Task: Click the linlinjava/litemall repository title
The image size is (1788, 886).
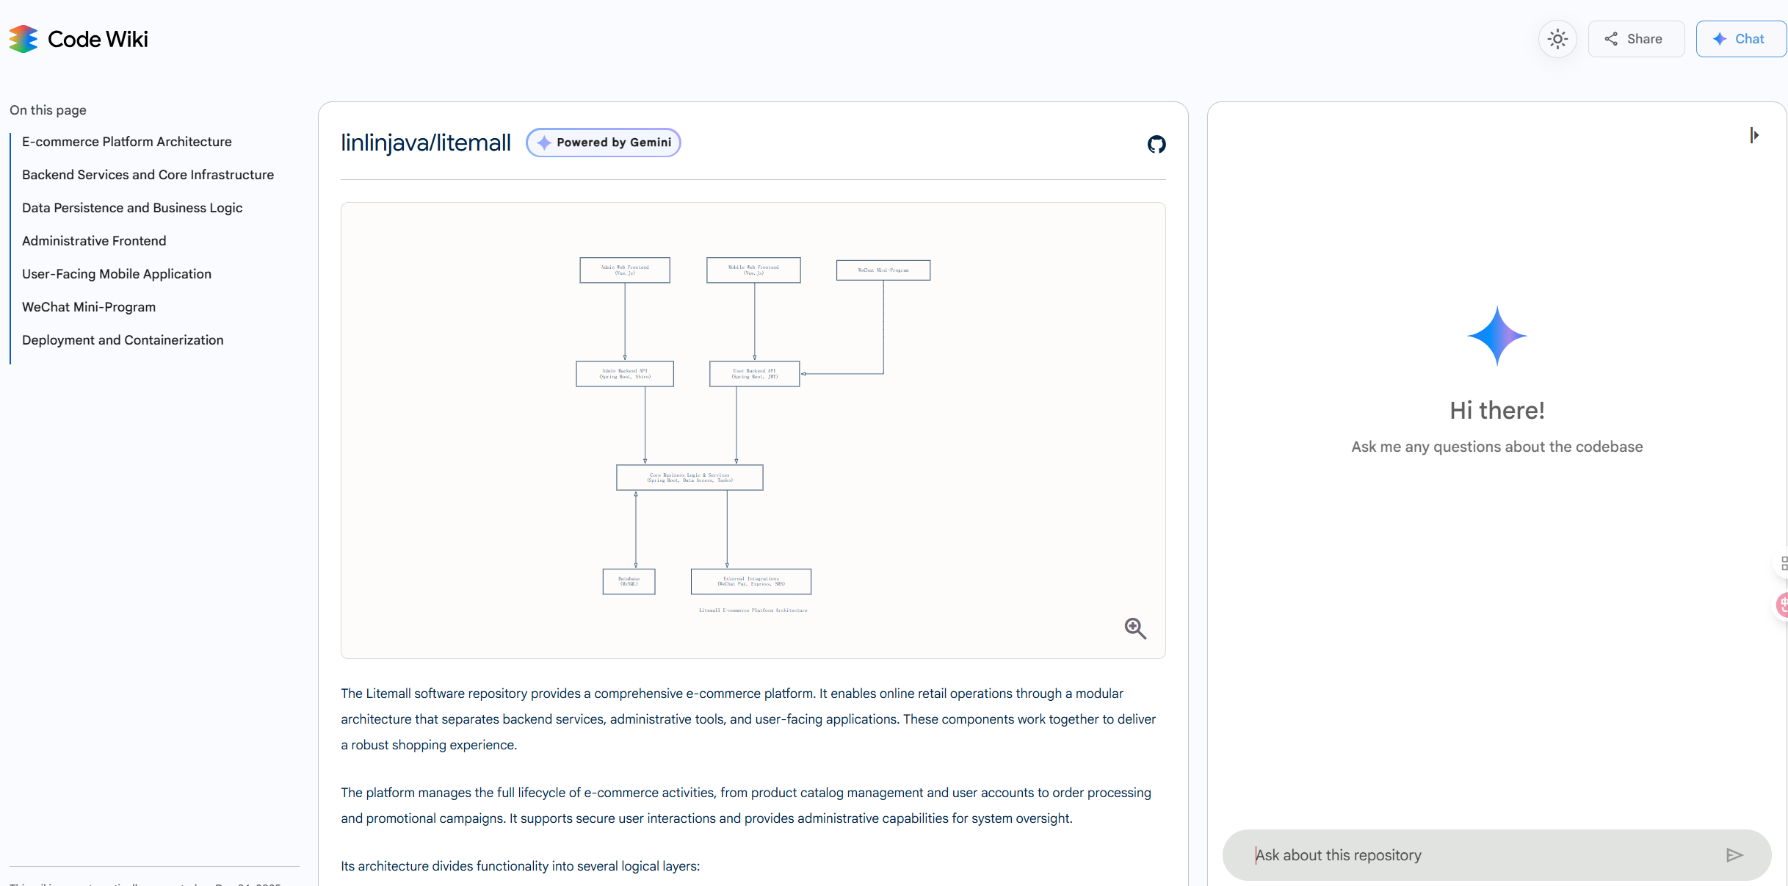Action: (x=425, y=143)
